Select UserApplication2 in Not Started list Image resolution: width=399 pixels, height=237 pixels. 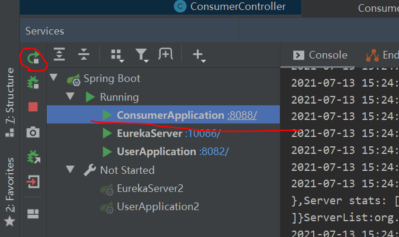[158, 207]
